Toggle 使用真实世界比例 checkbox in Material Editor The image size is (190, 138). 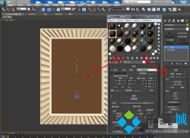(112, 76)
